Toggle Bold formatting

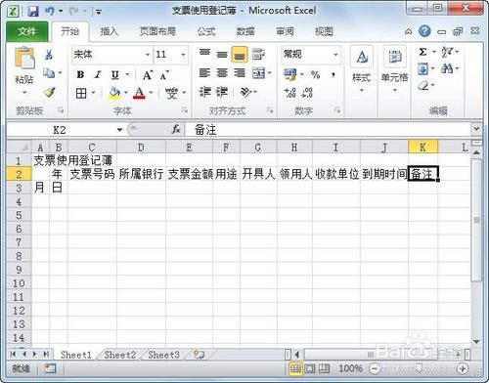[80, 74]
